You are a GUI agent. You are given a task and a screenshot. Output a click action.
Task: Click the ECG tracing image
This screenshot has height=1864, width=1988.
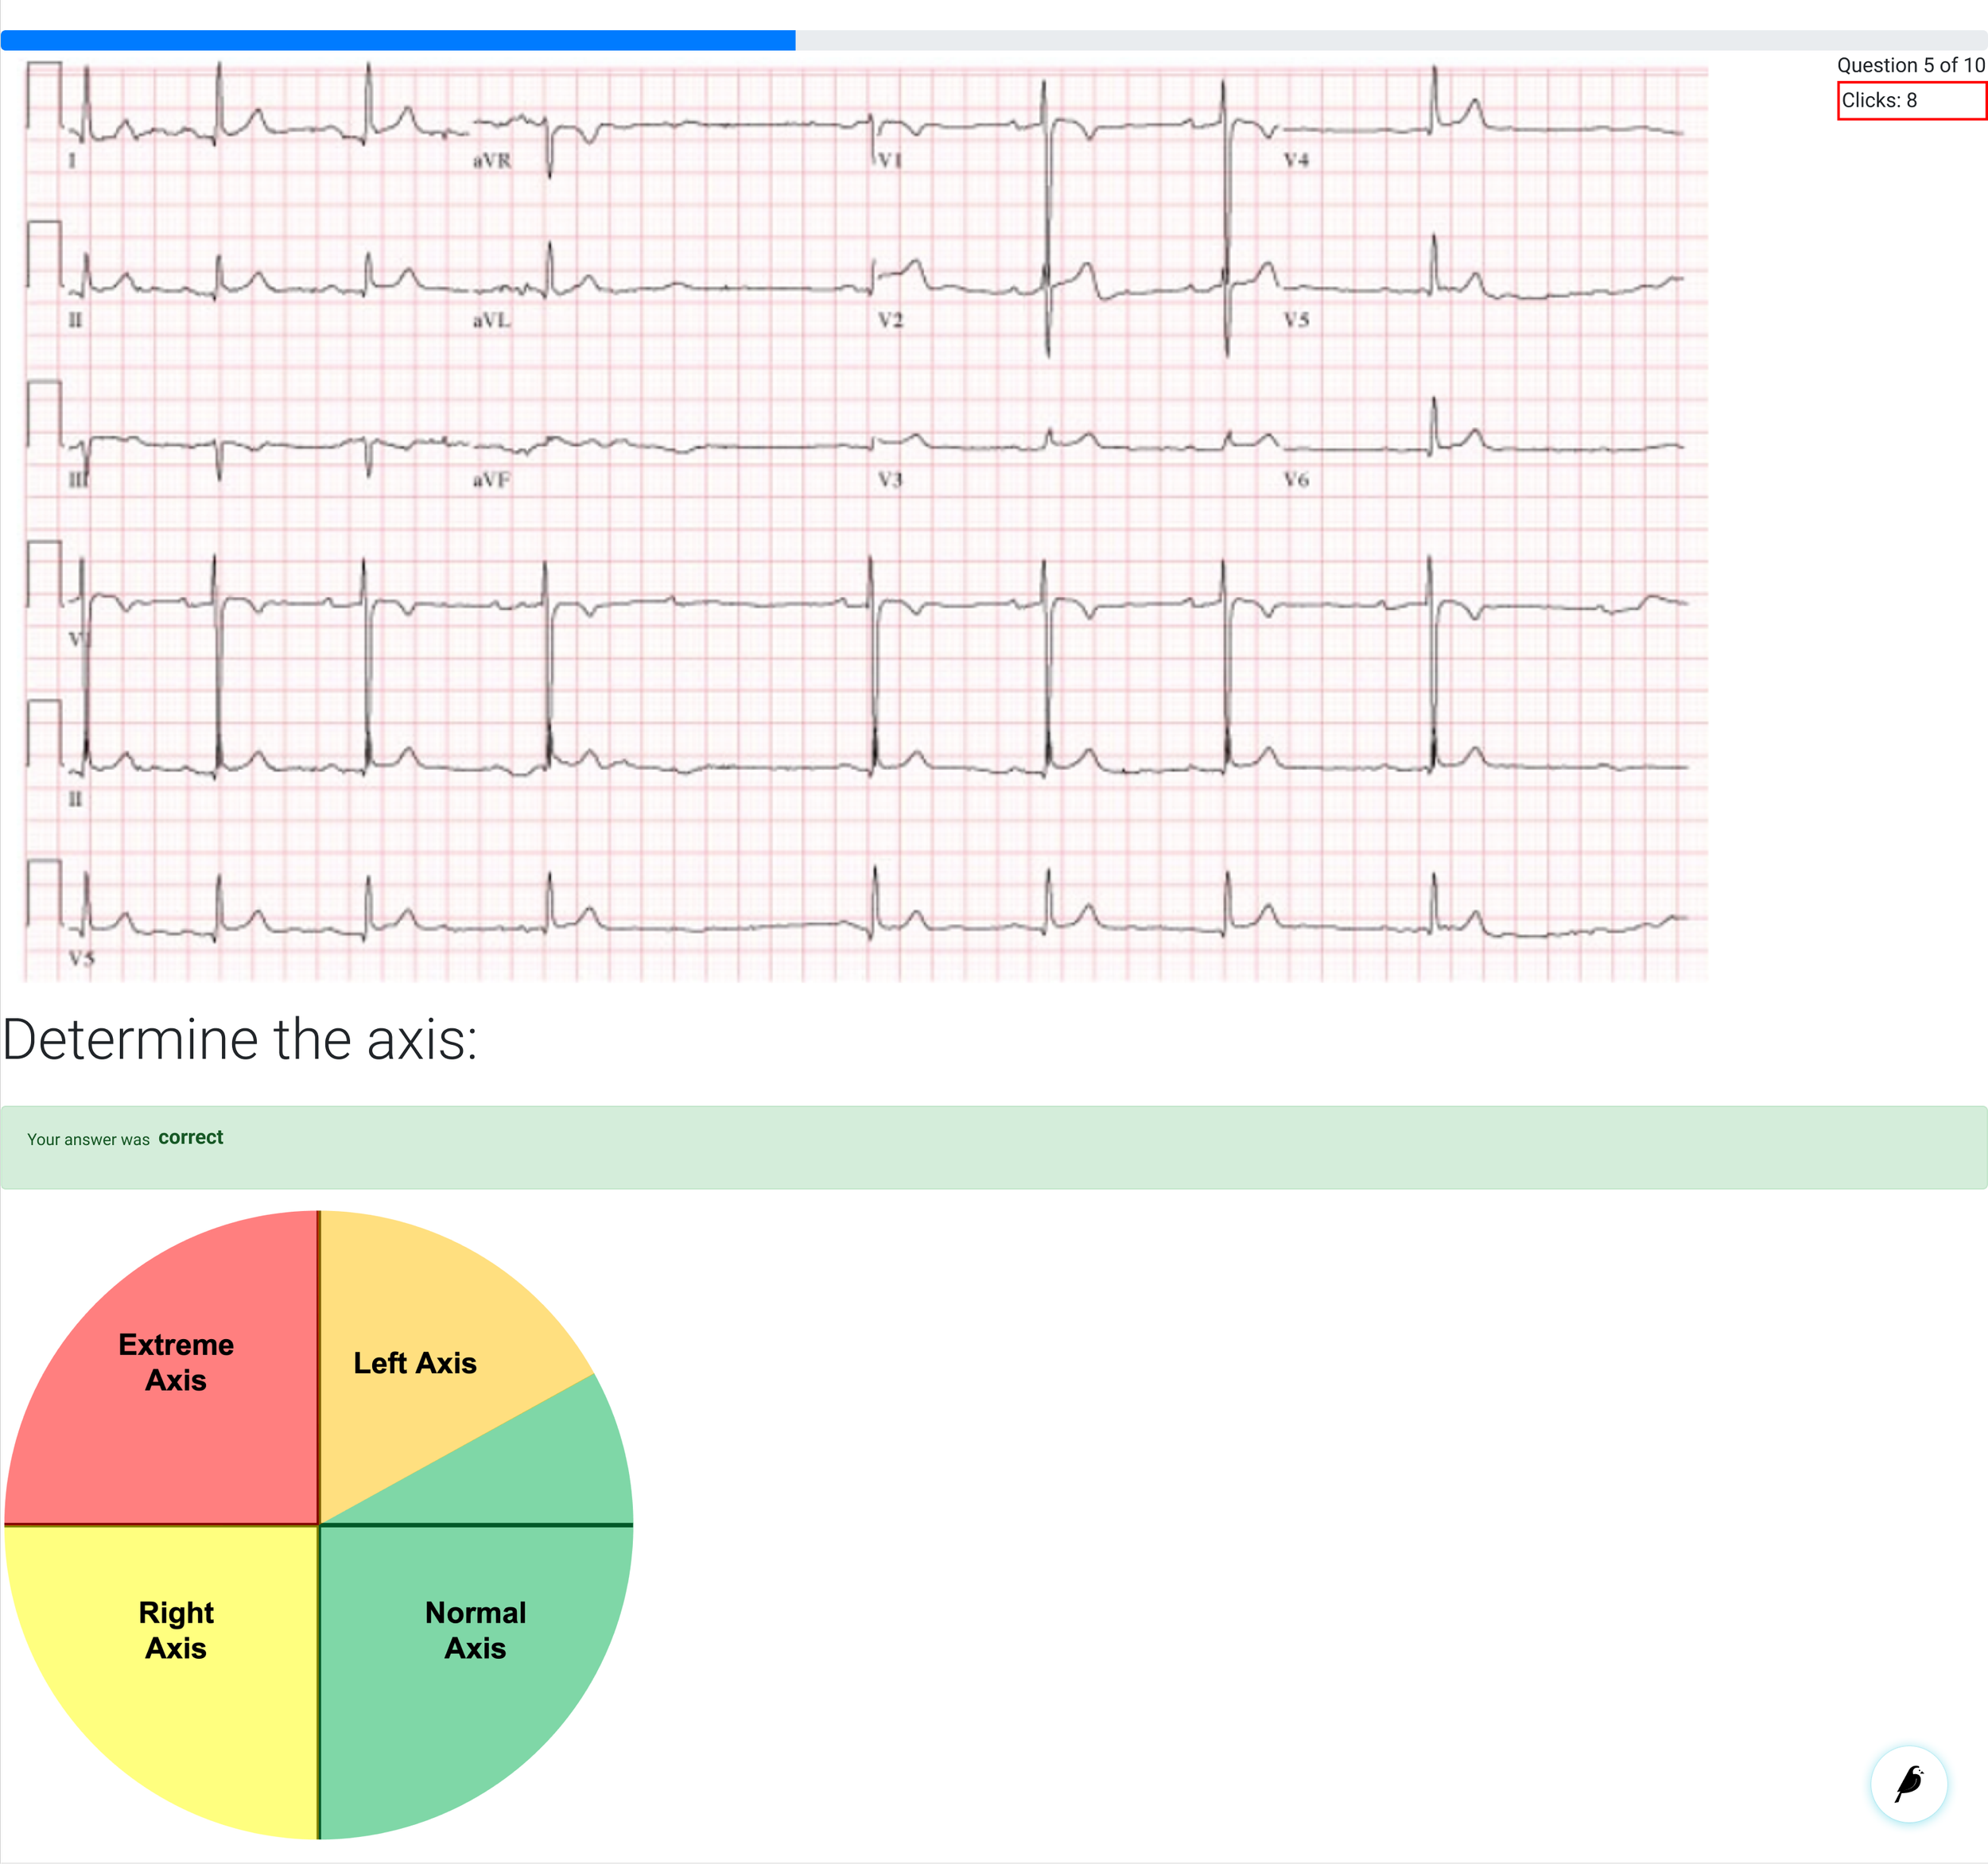tap(865, 520)
